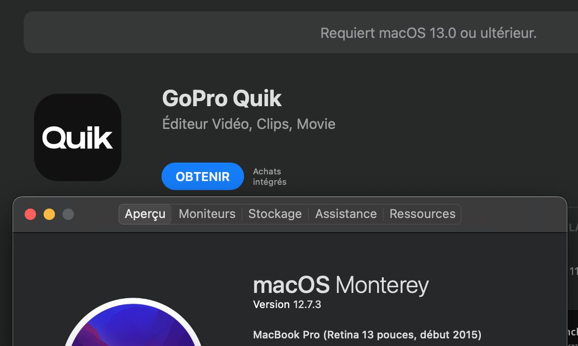Switch to the Aperçu tab
Viewport: 578px width, 346px height.
[x=145, y=214]
